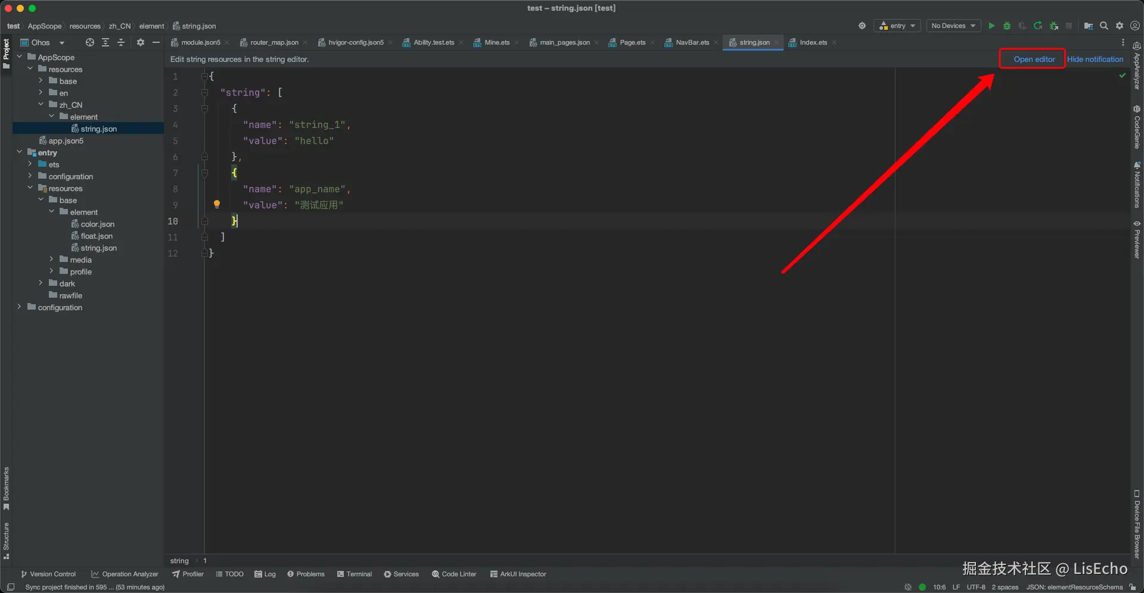Toggle the Project tool window

point(6,54)
